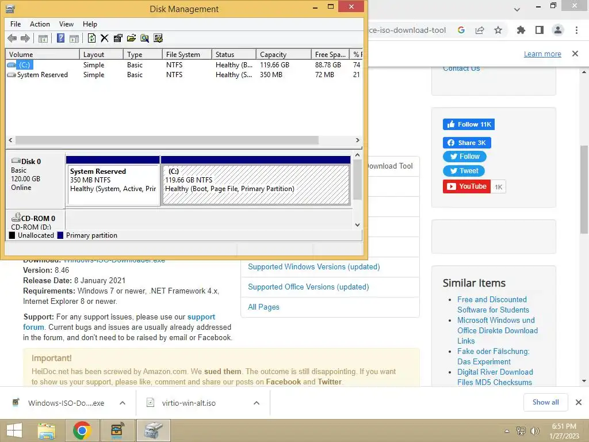Sort by the Volume column header
This screenshot has height=442, width=589.
click(x=43, y=55)
